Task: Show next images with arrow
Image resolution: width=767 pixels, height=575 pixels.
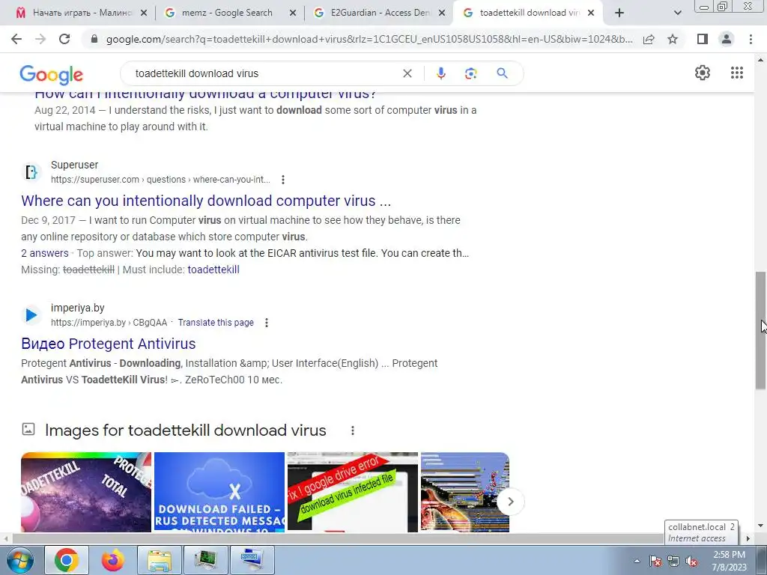Action: [510, 502]
